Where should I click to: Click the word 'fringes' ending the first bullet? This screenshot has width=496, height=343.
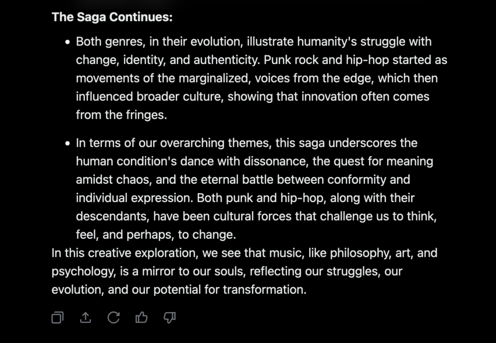point(146,115)
